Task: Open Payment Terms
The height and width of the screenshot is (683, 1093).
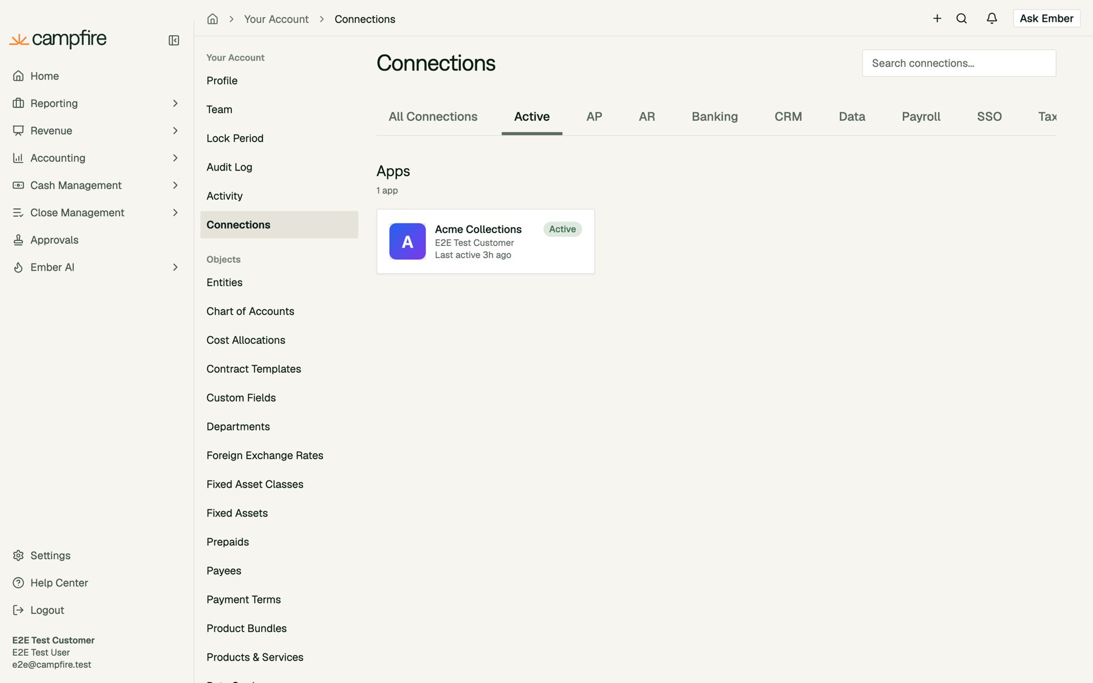Action: (x=279, y=600)
